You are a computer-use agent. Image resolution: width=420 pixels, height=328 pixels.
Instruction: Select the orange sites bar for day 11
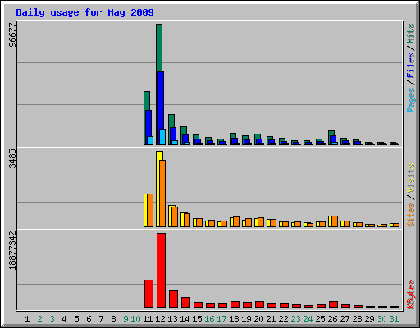click(x=150, y=211)
